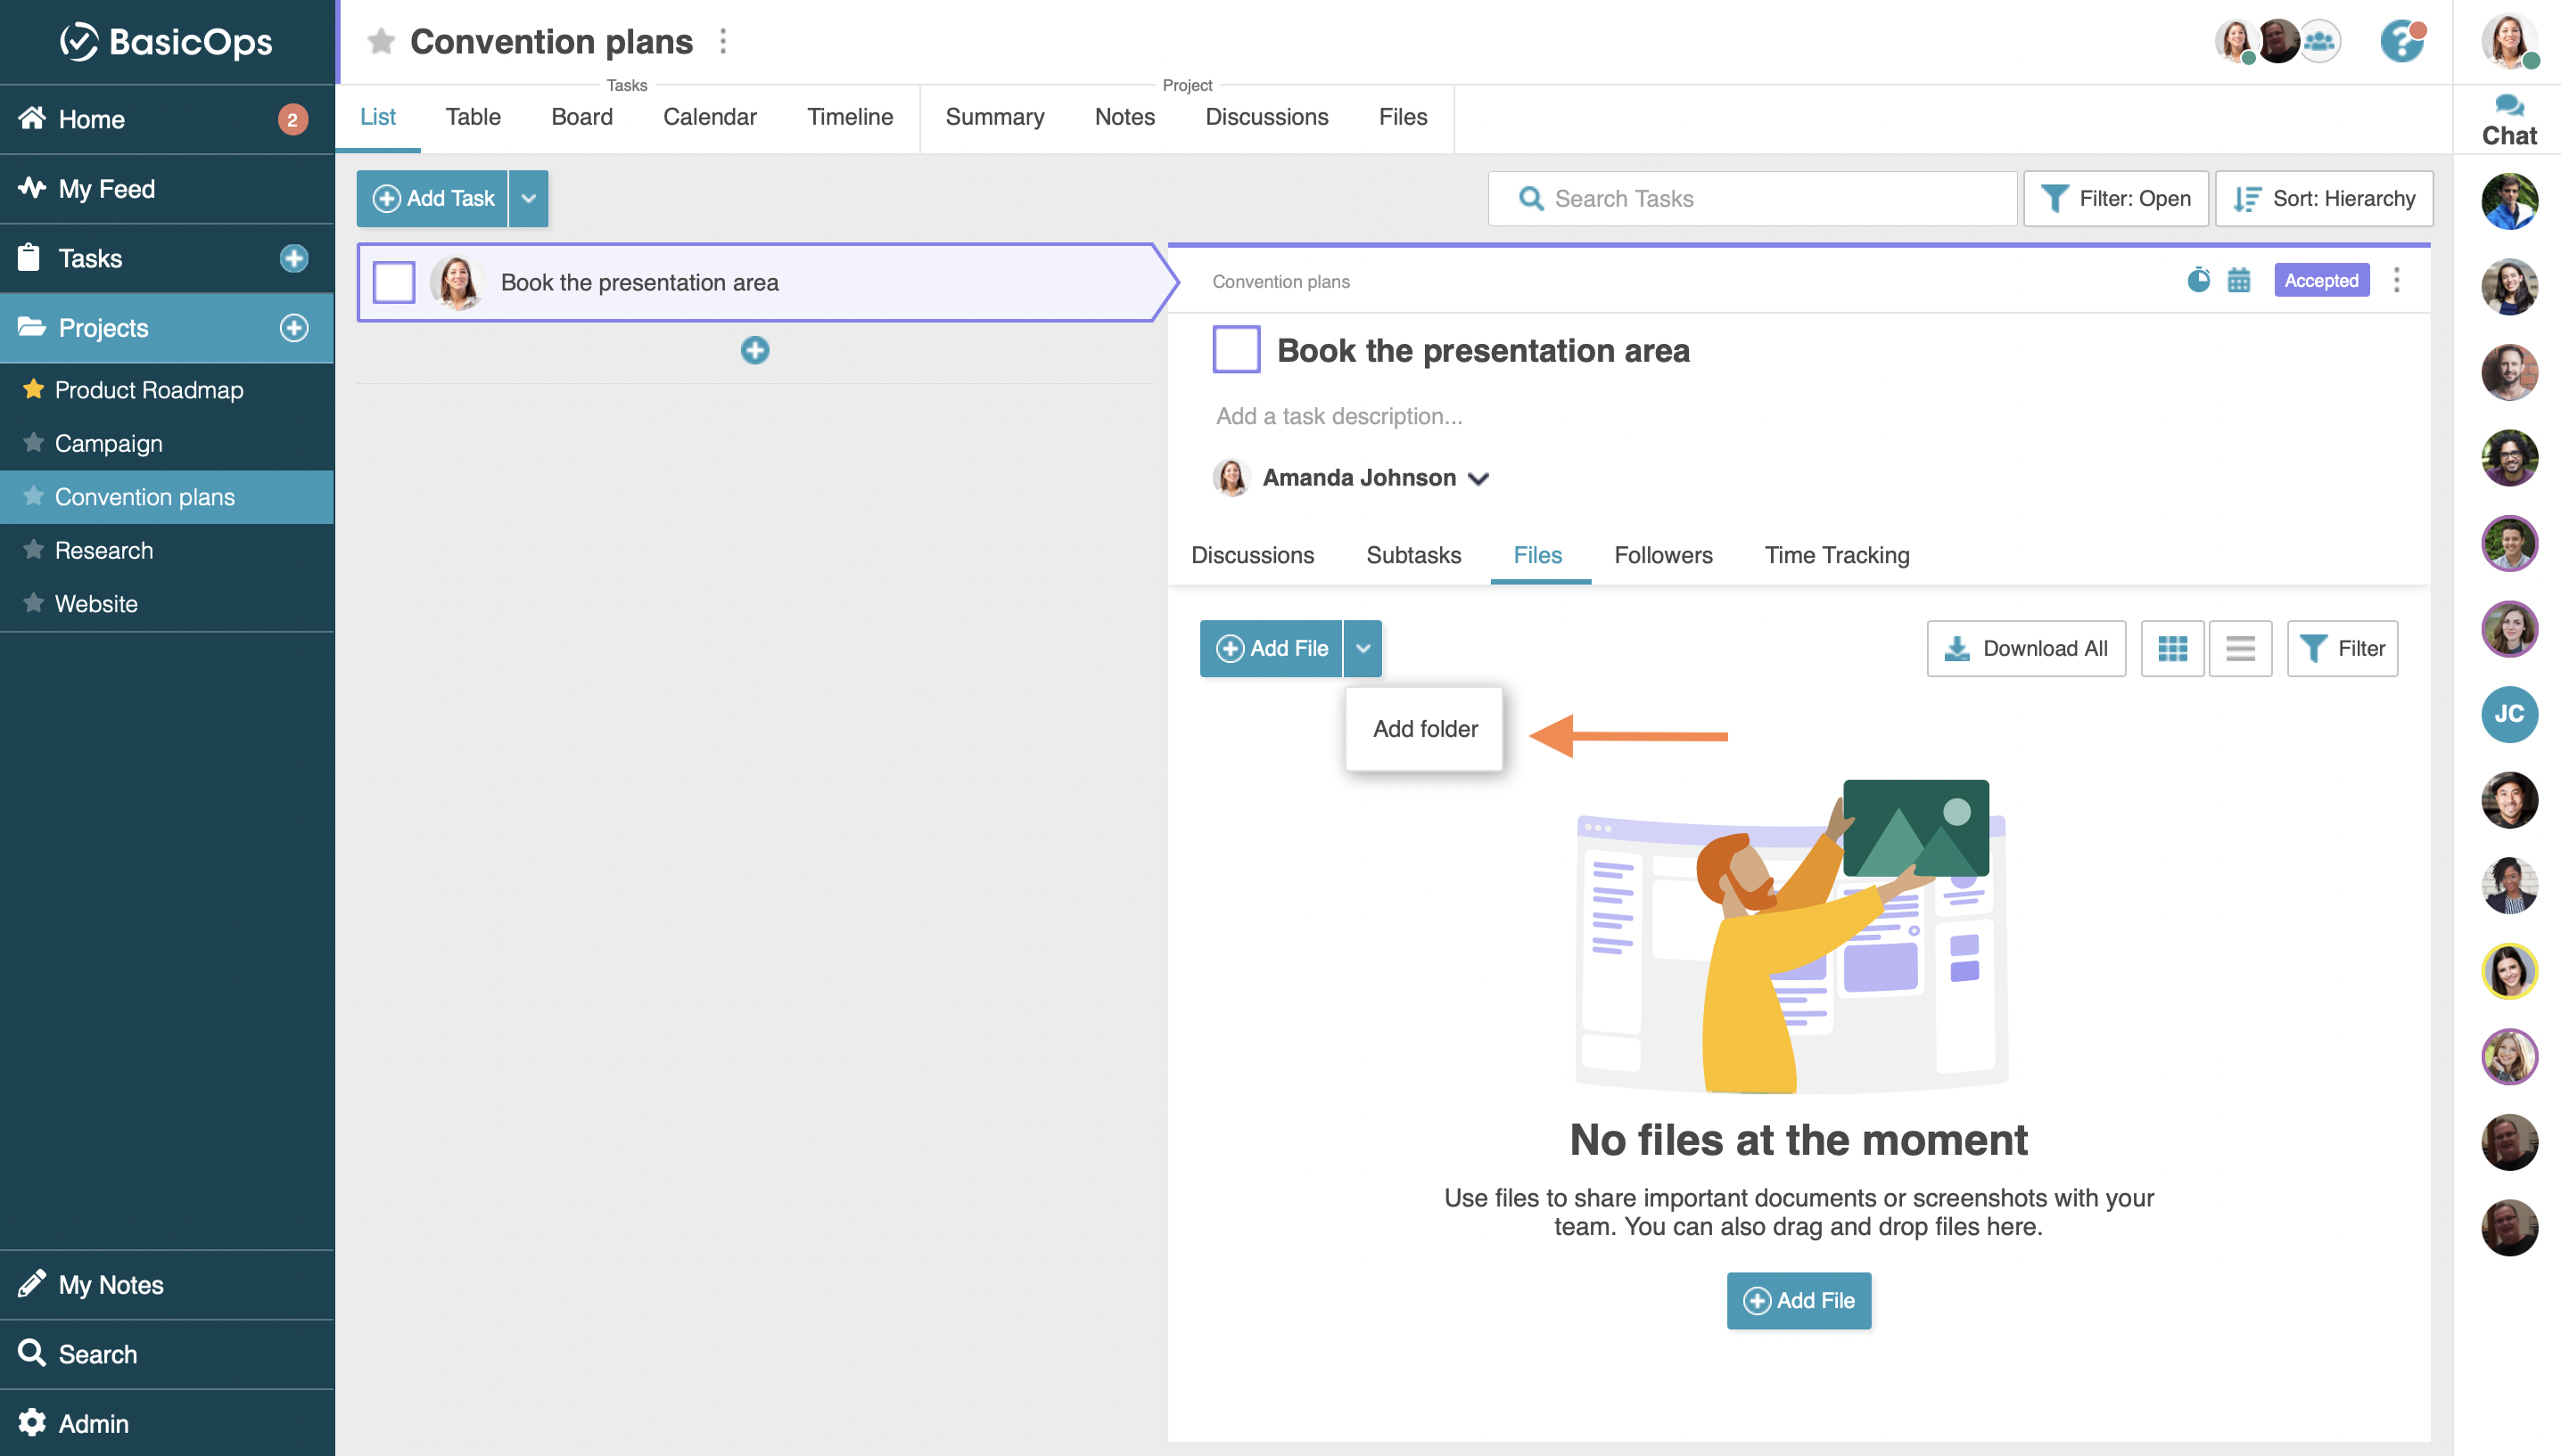The width and height of the screenshot is (2561, 1456).
Task: Open the Calendar tab
Action: [x=709, y=117]
